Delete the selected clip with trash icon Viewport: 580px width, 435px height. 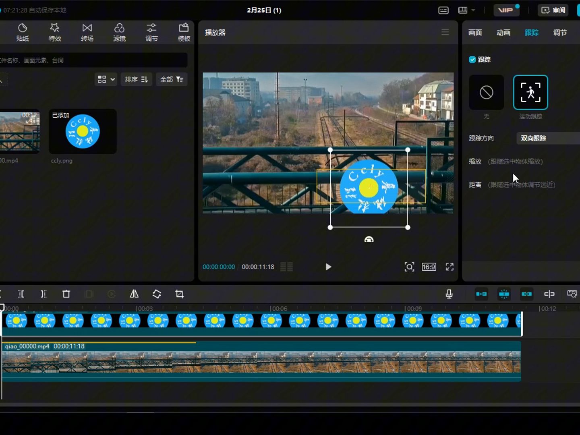click(x=66, y=294)
